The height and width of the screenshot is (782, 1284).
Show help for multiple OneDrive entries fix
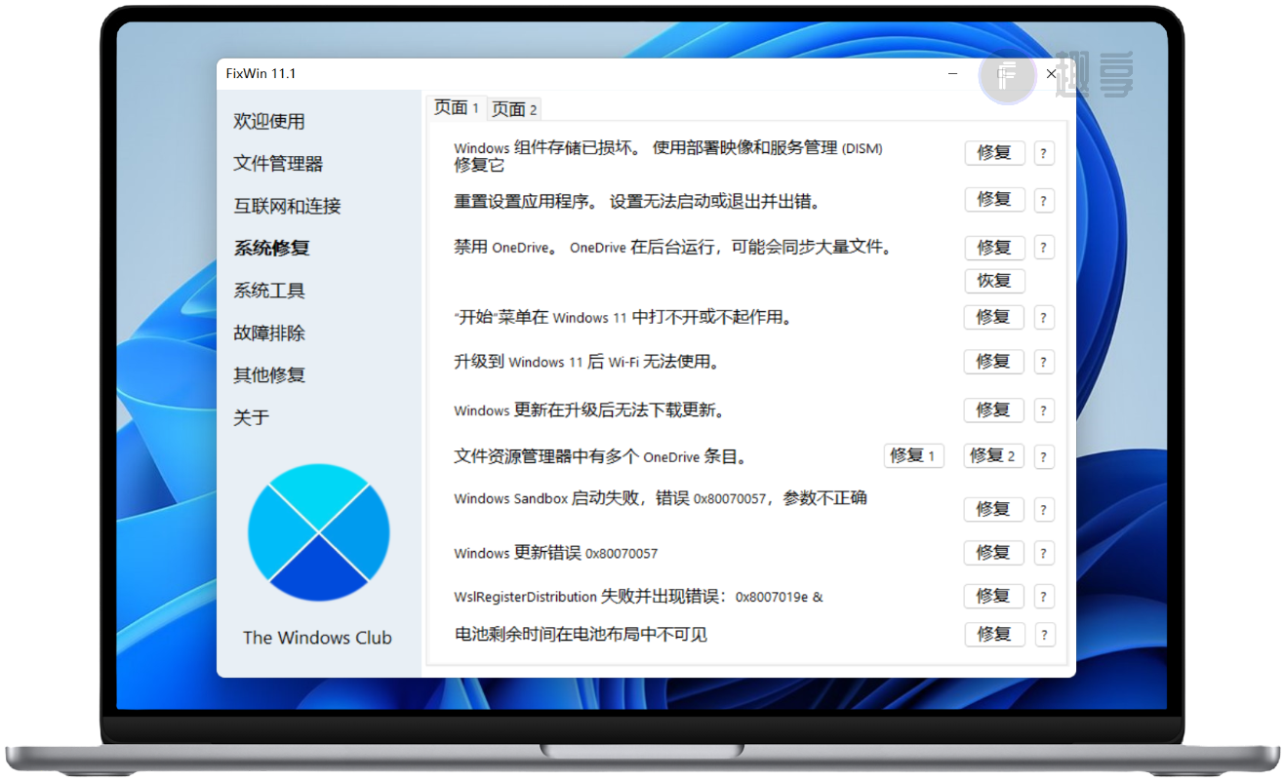tap(1043, 456)
